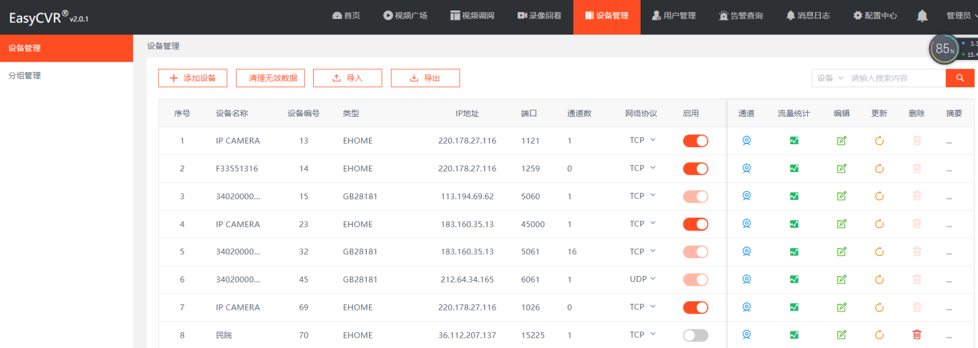
Task: Open 配置中心 in top navigation
Action: pyautogui.click(x=875, y=16)
